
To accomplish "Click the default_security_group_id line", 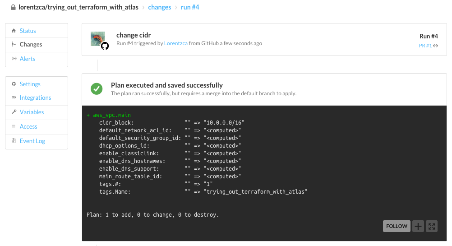I will pos(170,138).
